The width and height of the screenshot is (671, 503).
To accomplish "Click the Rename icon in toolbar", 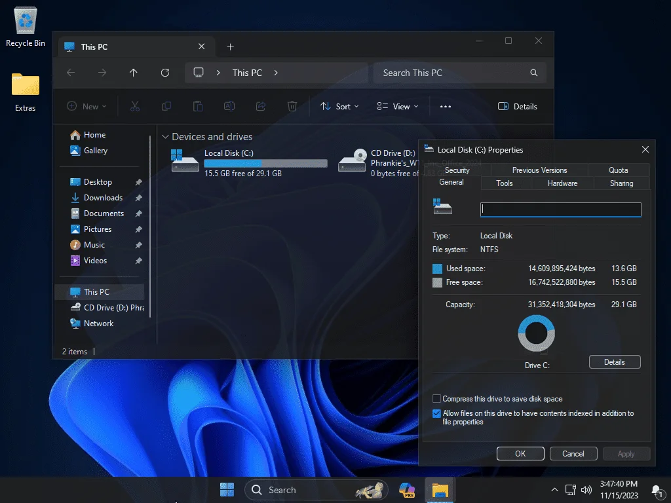I will pyautogui.click(x=229, y=107).
